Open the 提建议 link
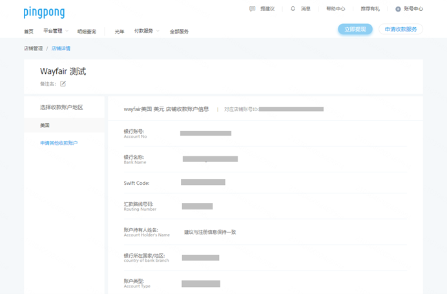 267,9
